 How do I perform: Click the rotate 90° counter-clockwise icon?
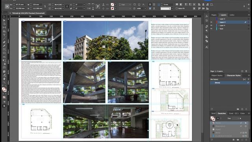click(x=93, y=4)
